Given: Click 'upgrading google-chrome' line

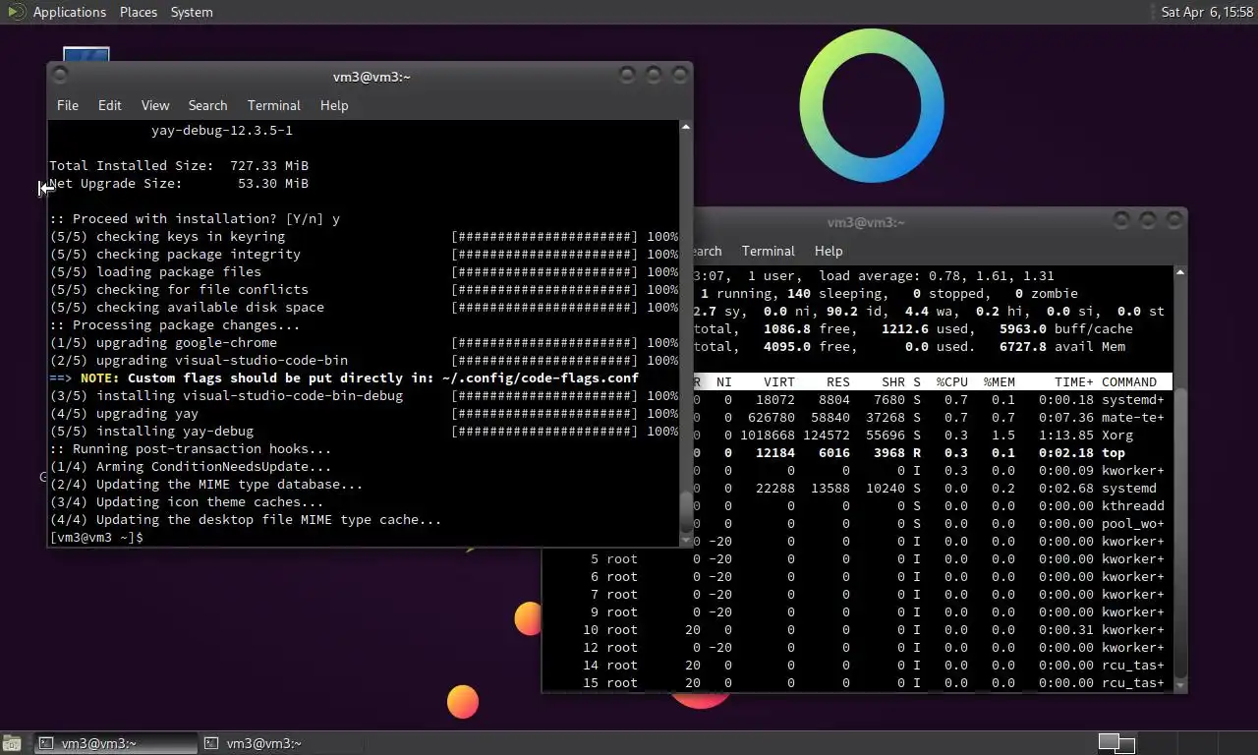Looking at the screenshot, I should (x=364, y=342).
